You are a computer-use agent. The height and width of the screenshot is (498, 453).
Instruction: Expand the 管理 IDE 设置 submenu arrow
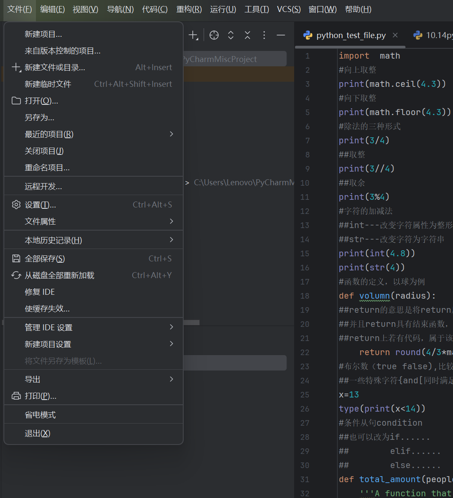tap(171, 327)
